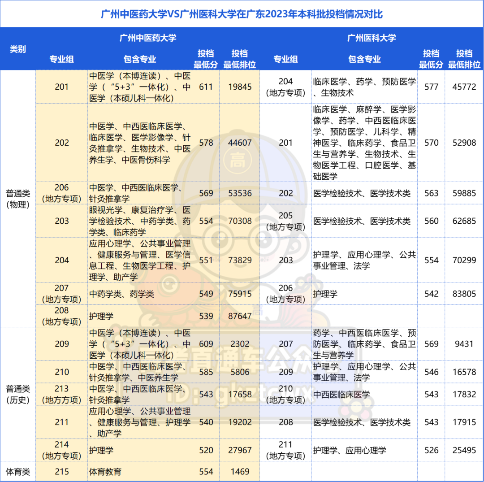Select ranking 19845 cell
The image size is (484, 482).
click(240, 87)
